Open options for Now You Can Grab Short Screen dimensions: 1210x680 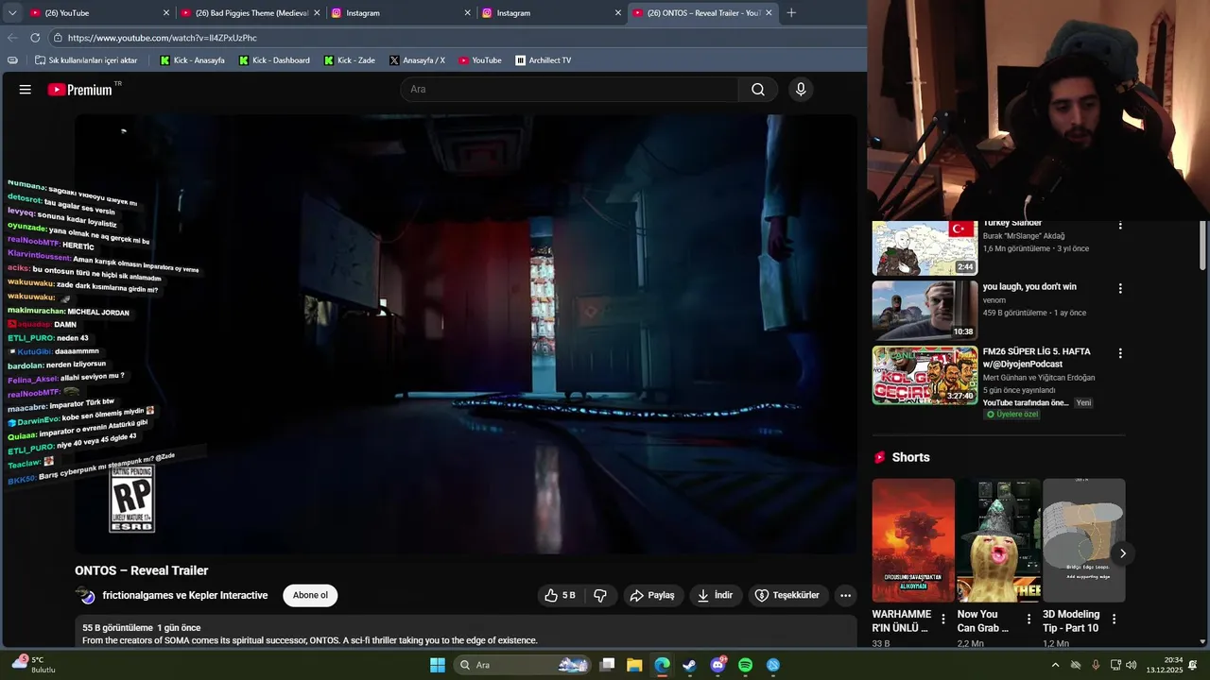point(1028,620)
